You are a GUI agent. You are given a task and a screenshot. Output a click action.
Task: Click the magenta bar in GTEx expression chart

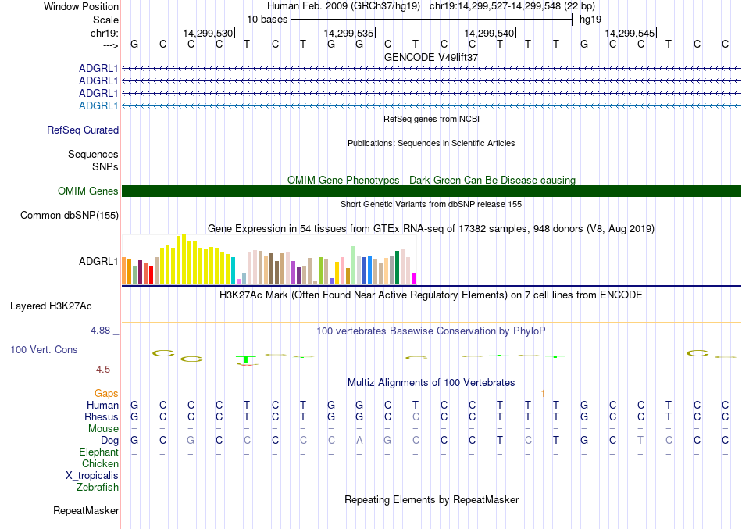pyautogui.click(x=414, y=278)
